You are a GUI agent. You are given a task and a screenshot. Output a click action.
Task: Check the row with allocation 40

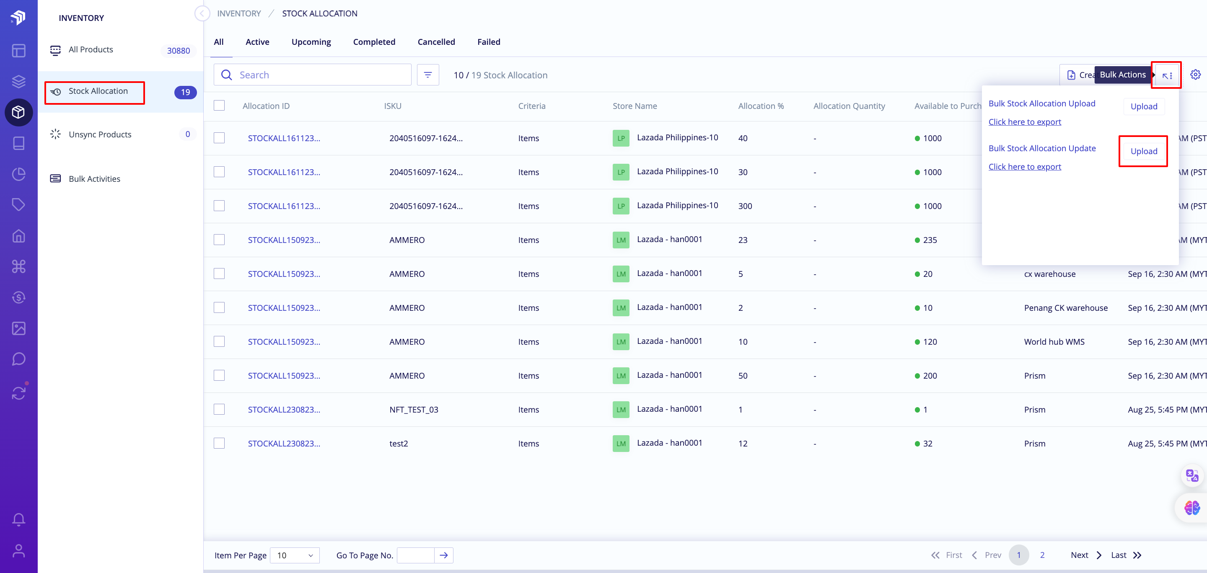click(219, 138)
